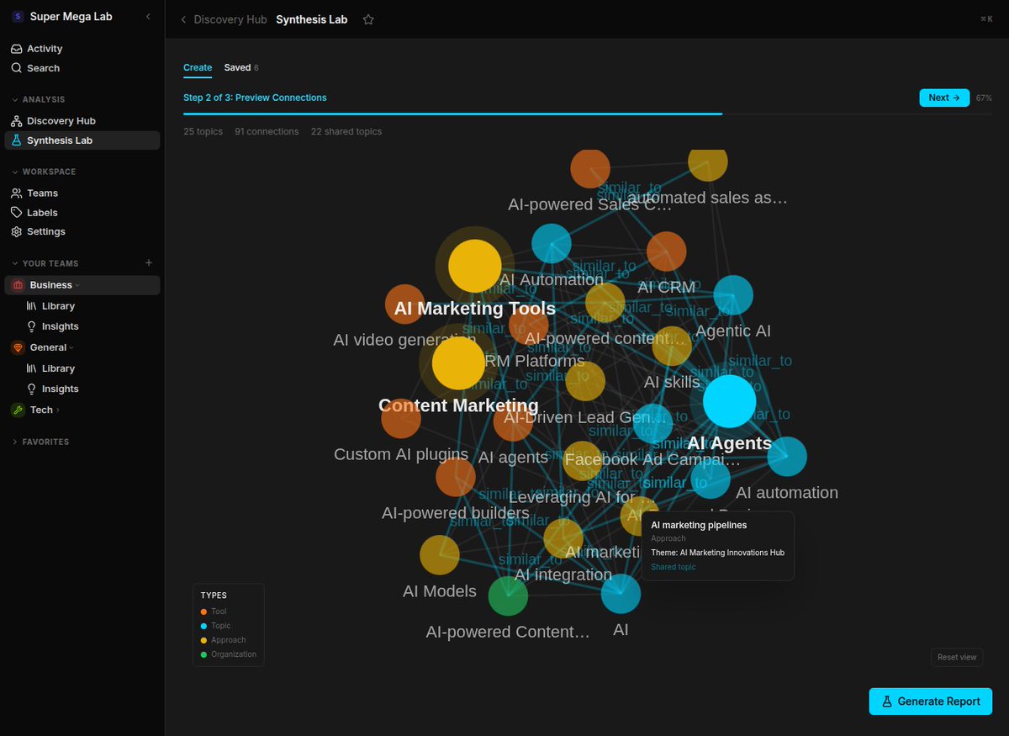Screen dimensions: 1009x736
Task: Click the Search magnifier icon
Action: coord(17,68)
